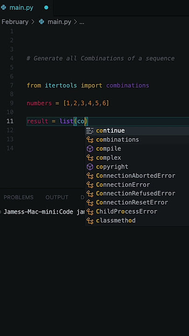Click the class icon beside classmethod suggestion
Viewport: 189px width, 336px height.
[90, 220]
